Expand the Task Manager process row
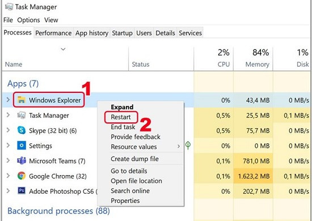Image resolution: width=312 pixels, height=221 pixels. 8,115
